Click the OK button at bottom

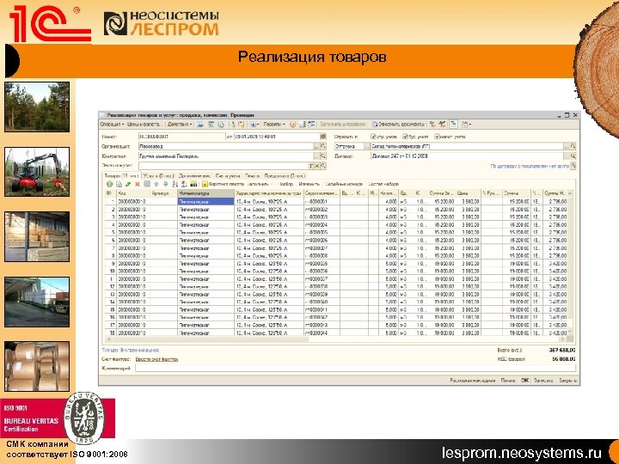(x=524, y=381)
